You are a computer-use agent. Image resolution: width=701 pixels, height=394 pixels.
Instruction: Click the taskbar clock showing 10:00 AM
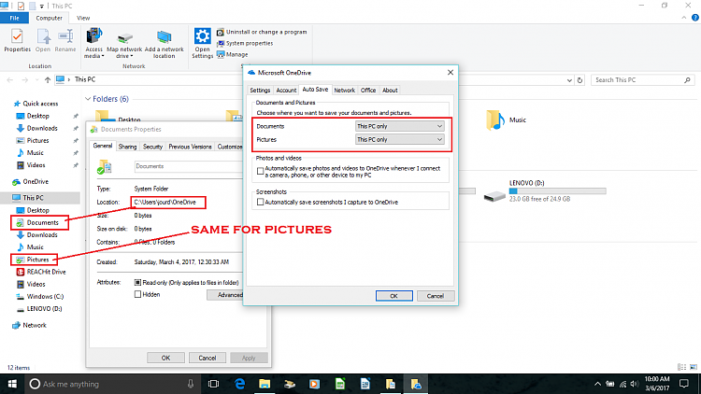coord(657,384)
